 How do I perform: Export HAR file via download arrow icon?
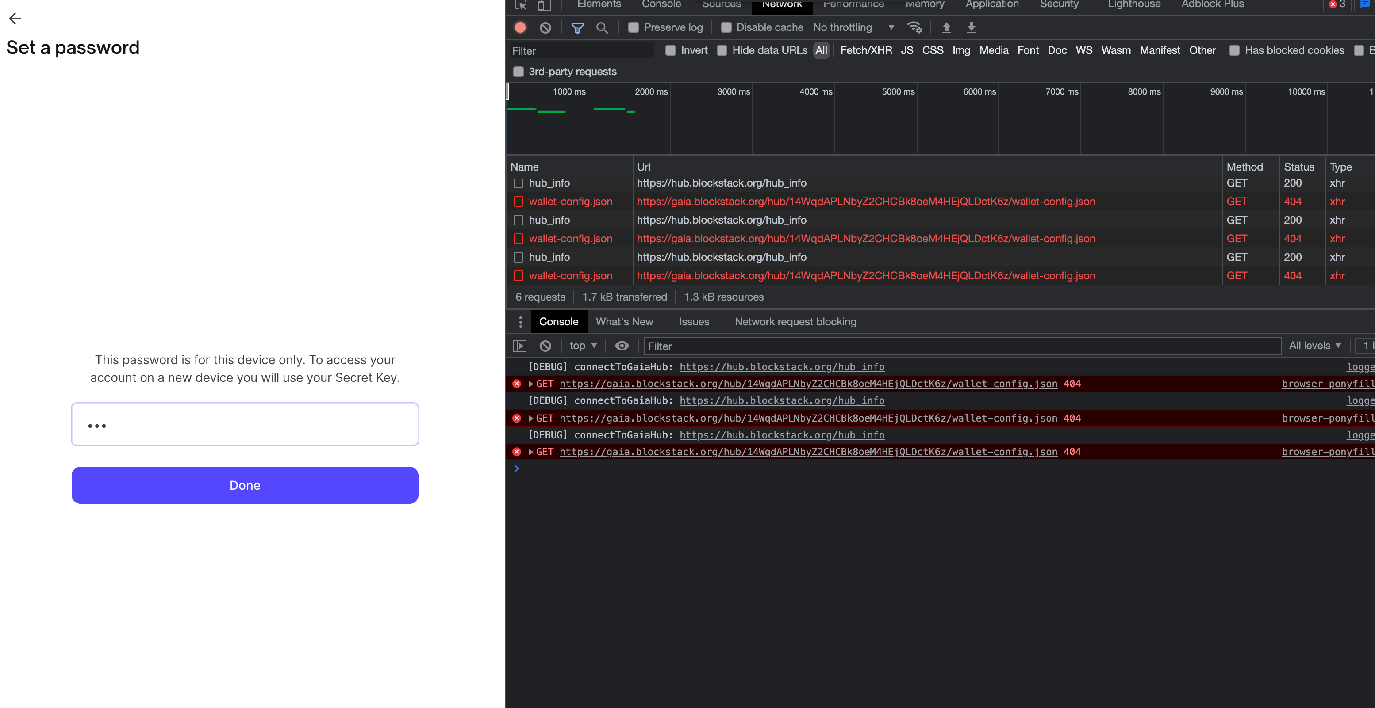pyautogui.click(x=972, y=27)
